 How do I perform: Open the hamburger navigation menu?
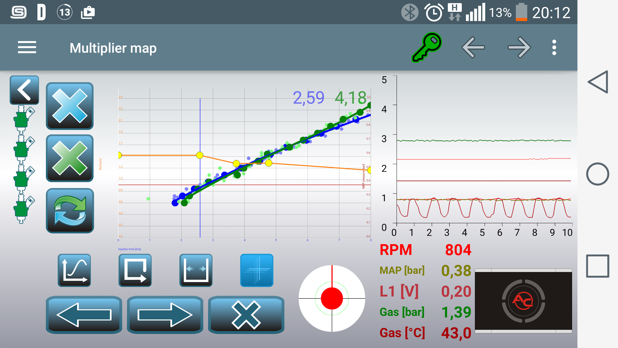pyautogui.click(x=27, y=48)
